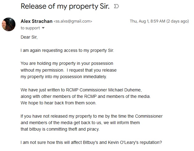The image size is (194, 151).
Task: Click the line "my property into my possession immediately"
Action: pyautogui.click(x=64, y=77)
